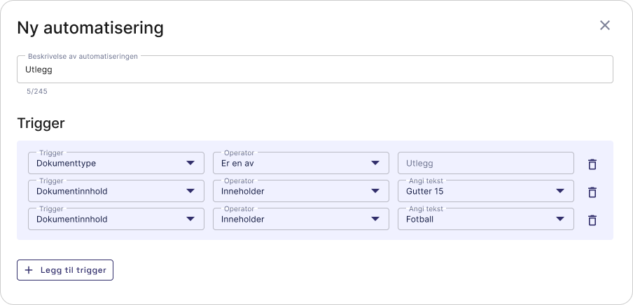This screenshot has height=305, width=633.
Task: Expand the Fotball text dropdown
Action: coord(476,219)
